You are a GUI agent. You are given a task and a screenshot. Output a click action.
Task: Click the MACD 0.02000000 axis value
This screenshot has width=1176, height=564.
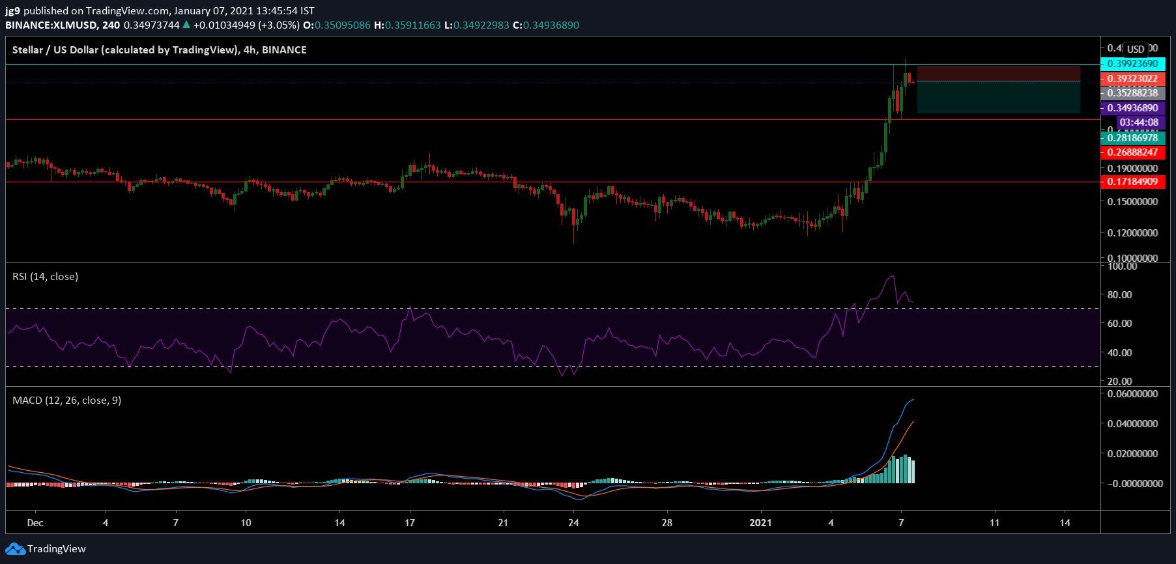point(1132,454)
